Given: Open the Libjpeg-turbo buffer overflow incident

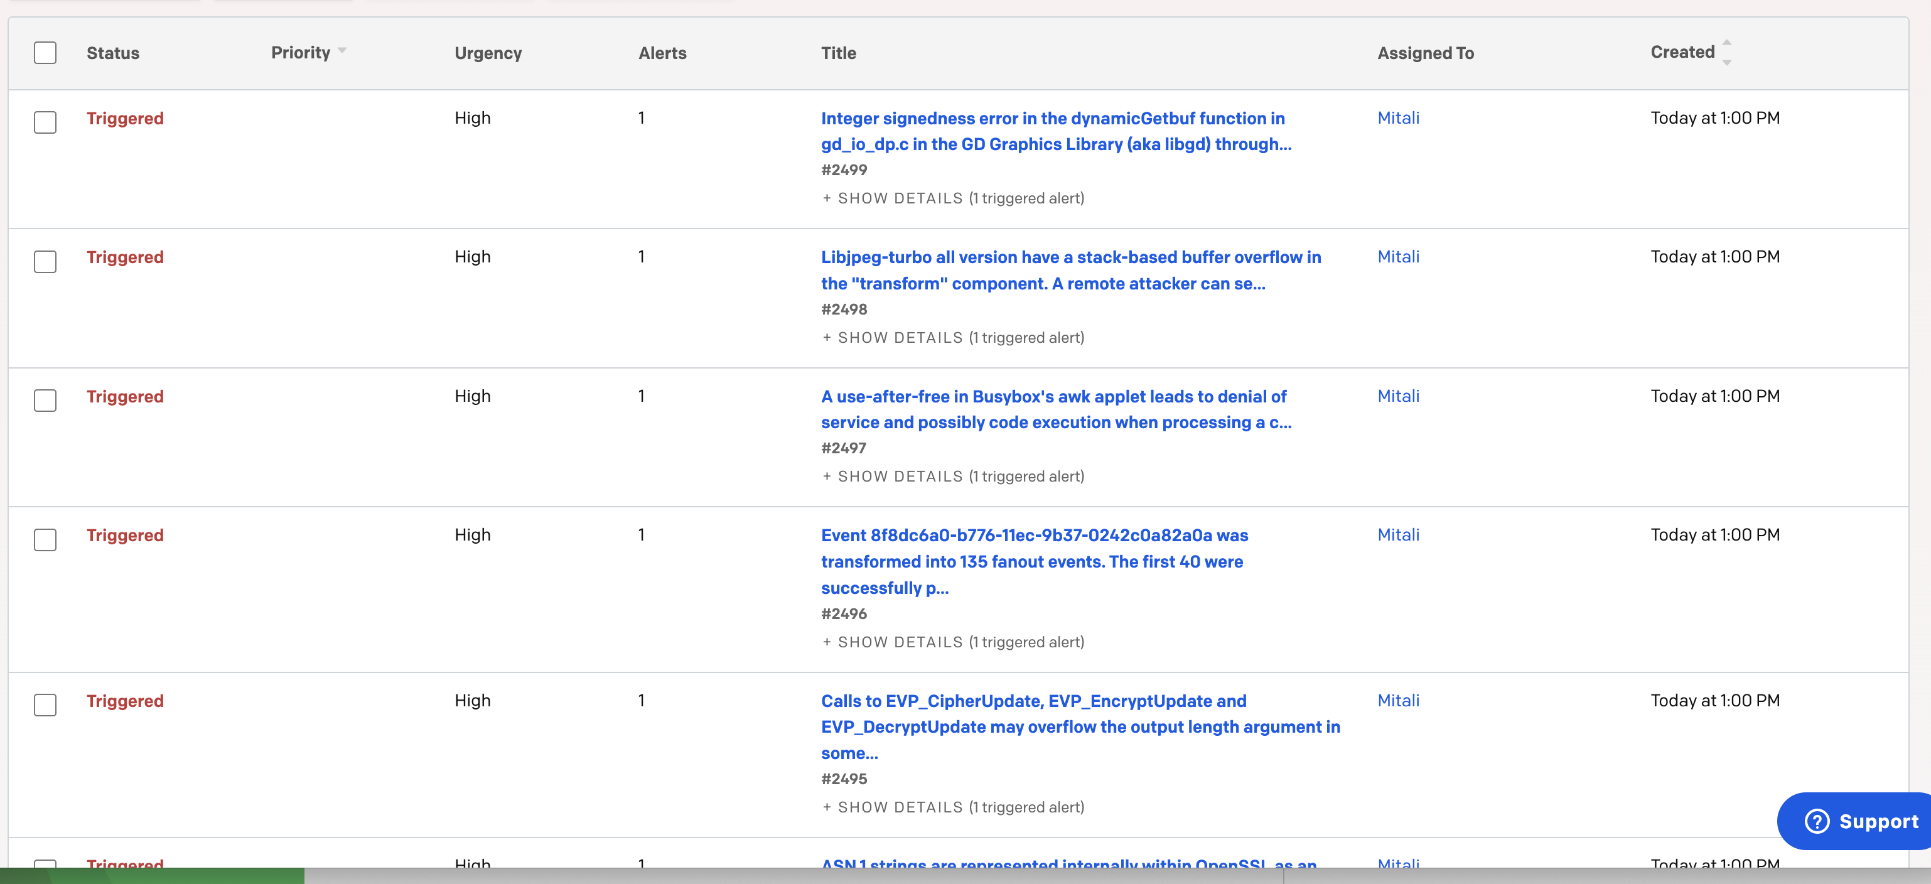Looking at the screenshot, I should (x=1070, y=271).
